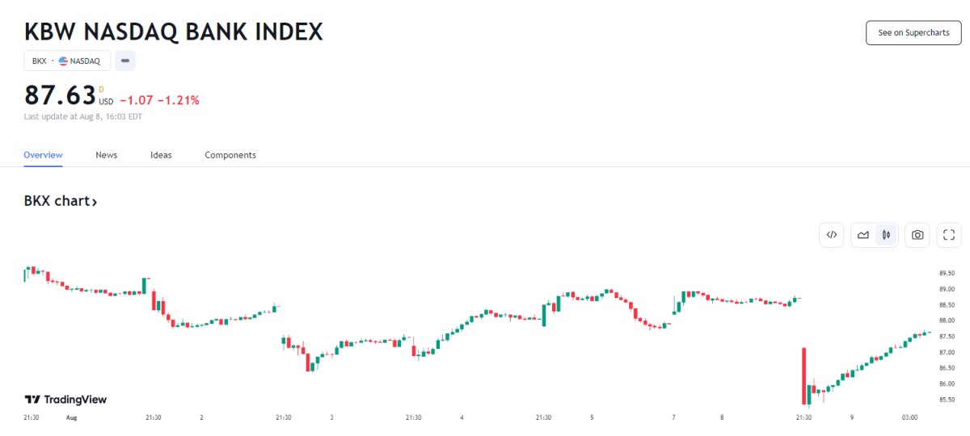Viewport: 970px width, 436px height.
Task: Switch chart to candlestick style
Action: point(886,235)
